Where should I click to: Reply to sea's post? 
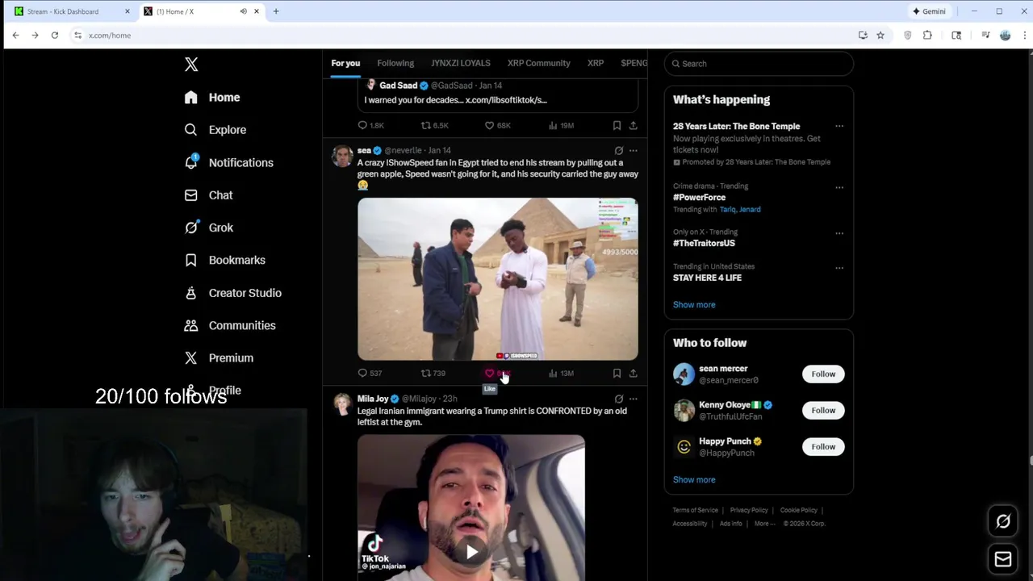pyautogui.click(x=370, y=373)
